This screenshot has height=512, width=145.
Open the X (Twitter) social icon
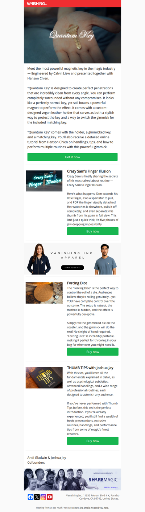(37, 497)
